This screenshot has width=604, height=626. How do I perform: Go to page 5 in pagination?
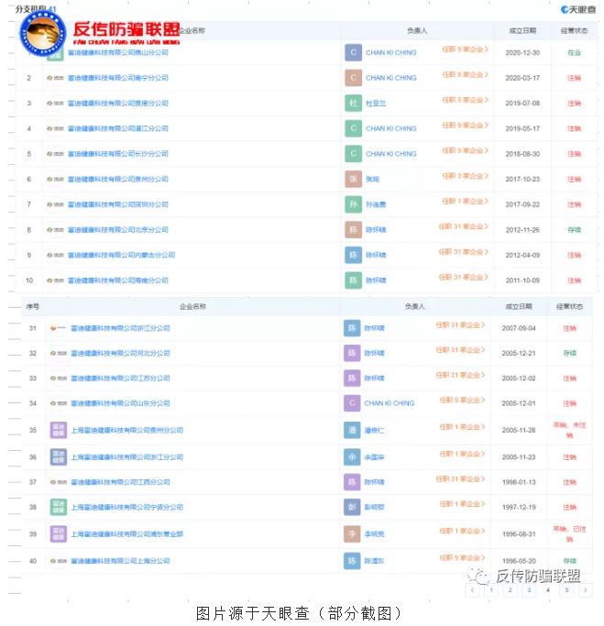coord(566,590)
